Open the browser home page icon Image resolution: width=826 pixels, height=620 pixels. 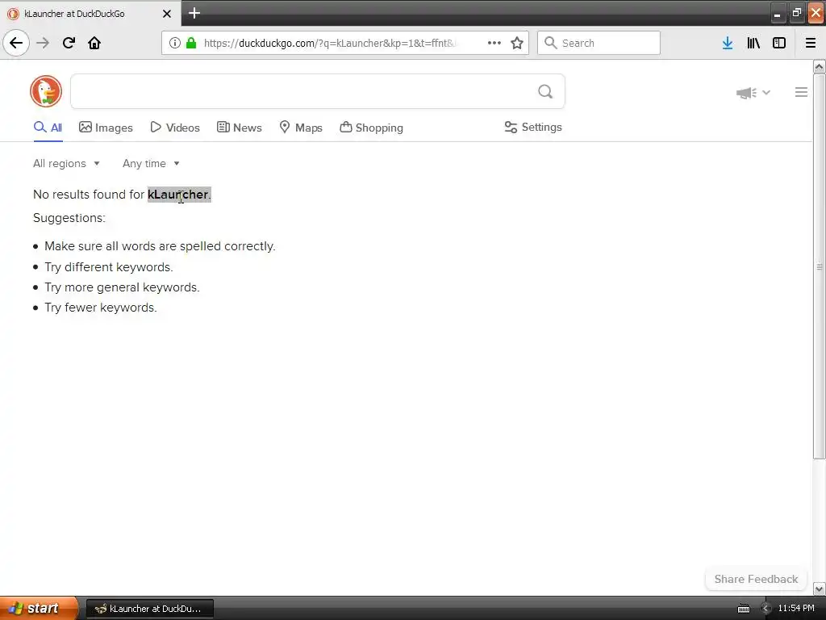94,43
